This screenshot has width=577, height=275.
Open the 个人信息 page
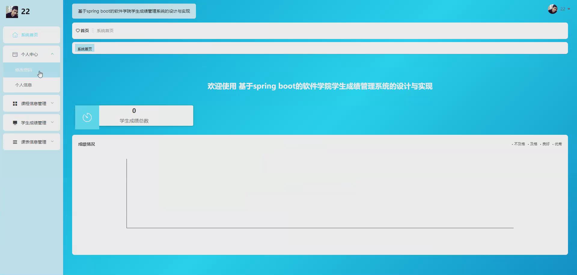(x=24, y=85)
